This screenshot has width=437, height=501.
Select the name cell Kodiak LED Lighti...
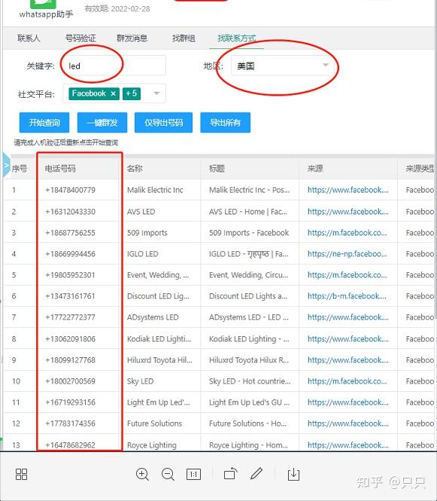(x=159, y=339)
